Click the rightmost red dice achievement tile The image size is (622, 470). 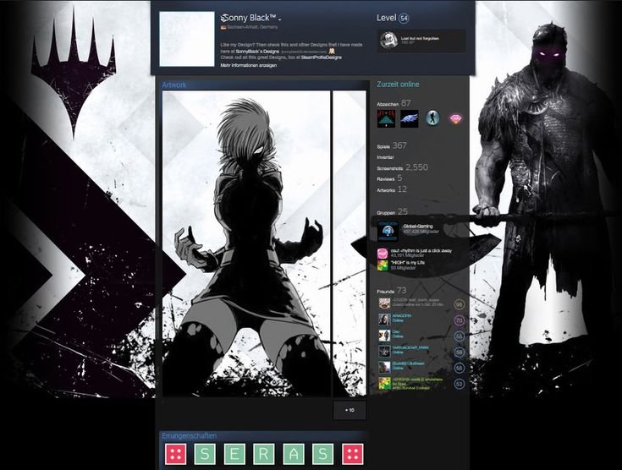click(353, 454)
